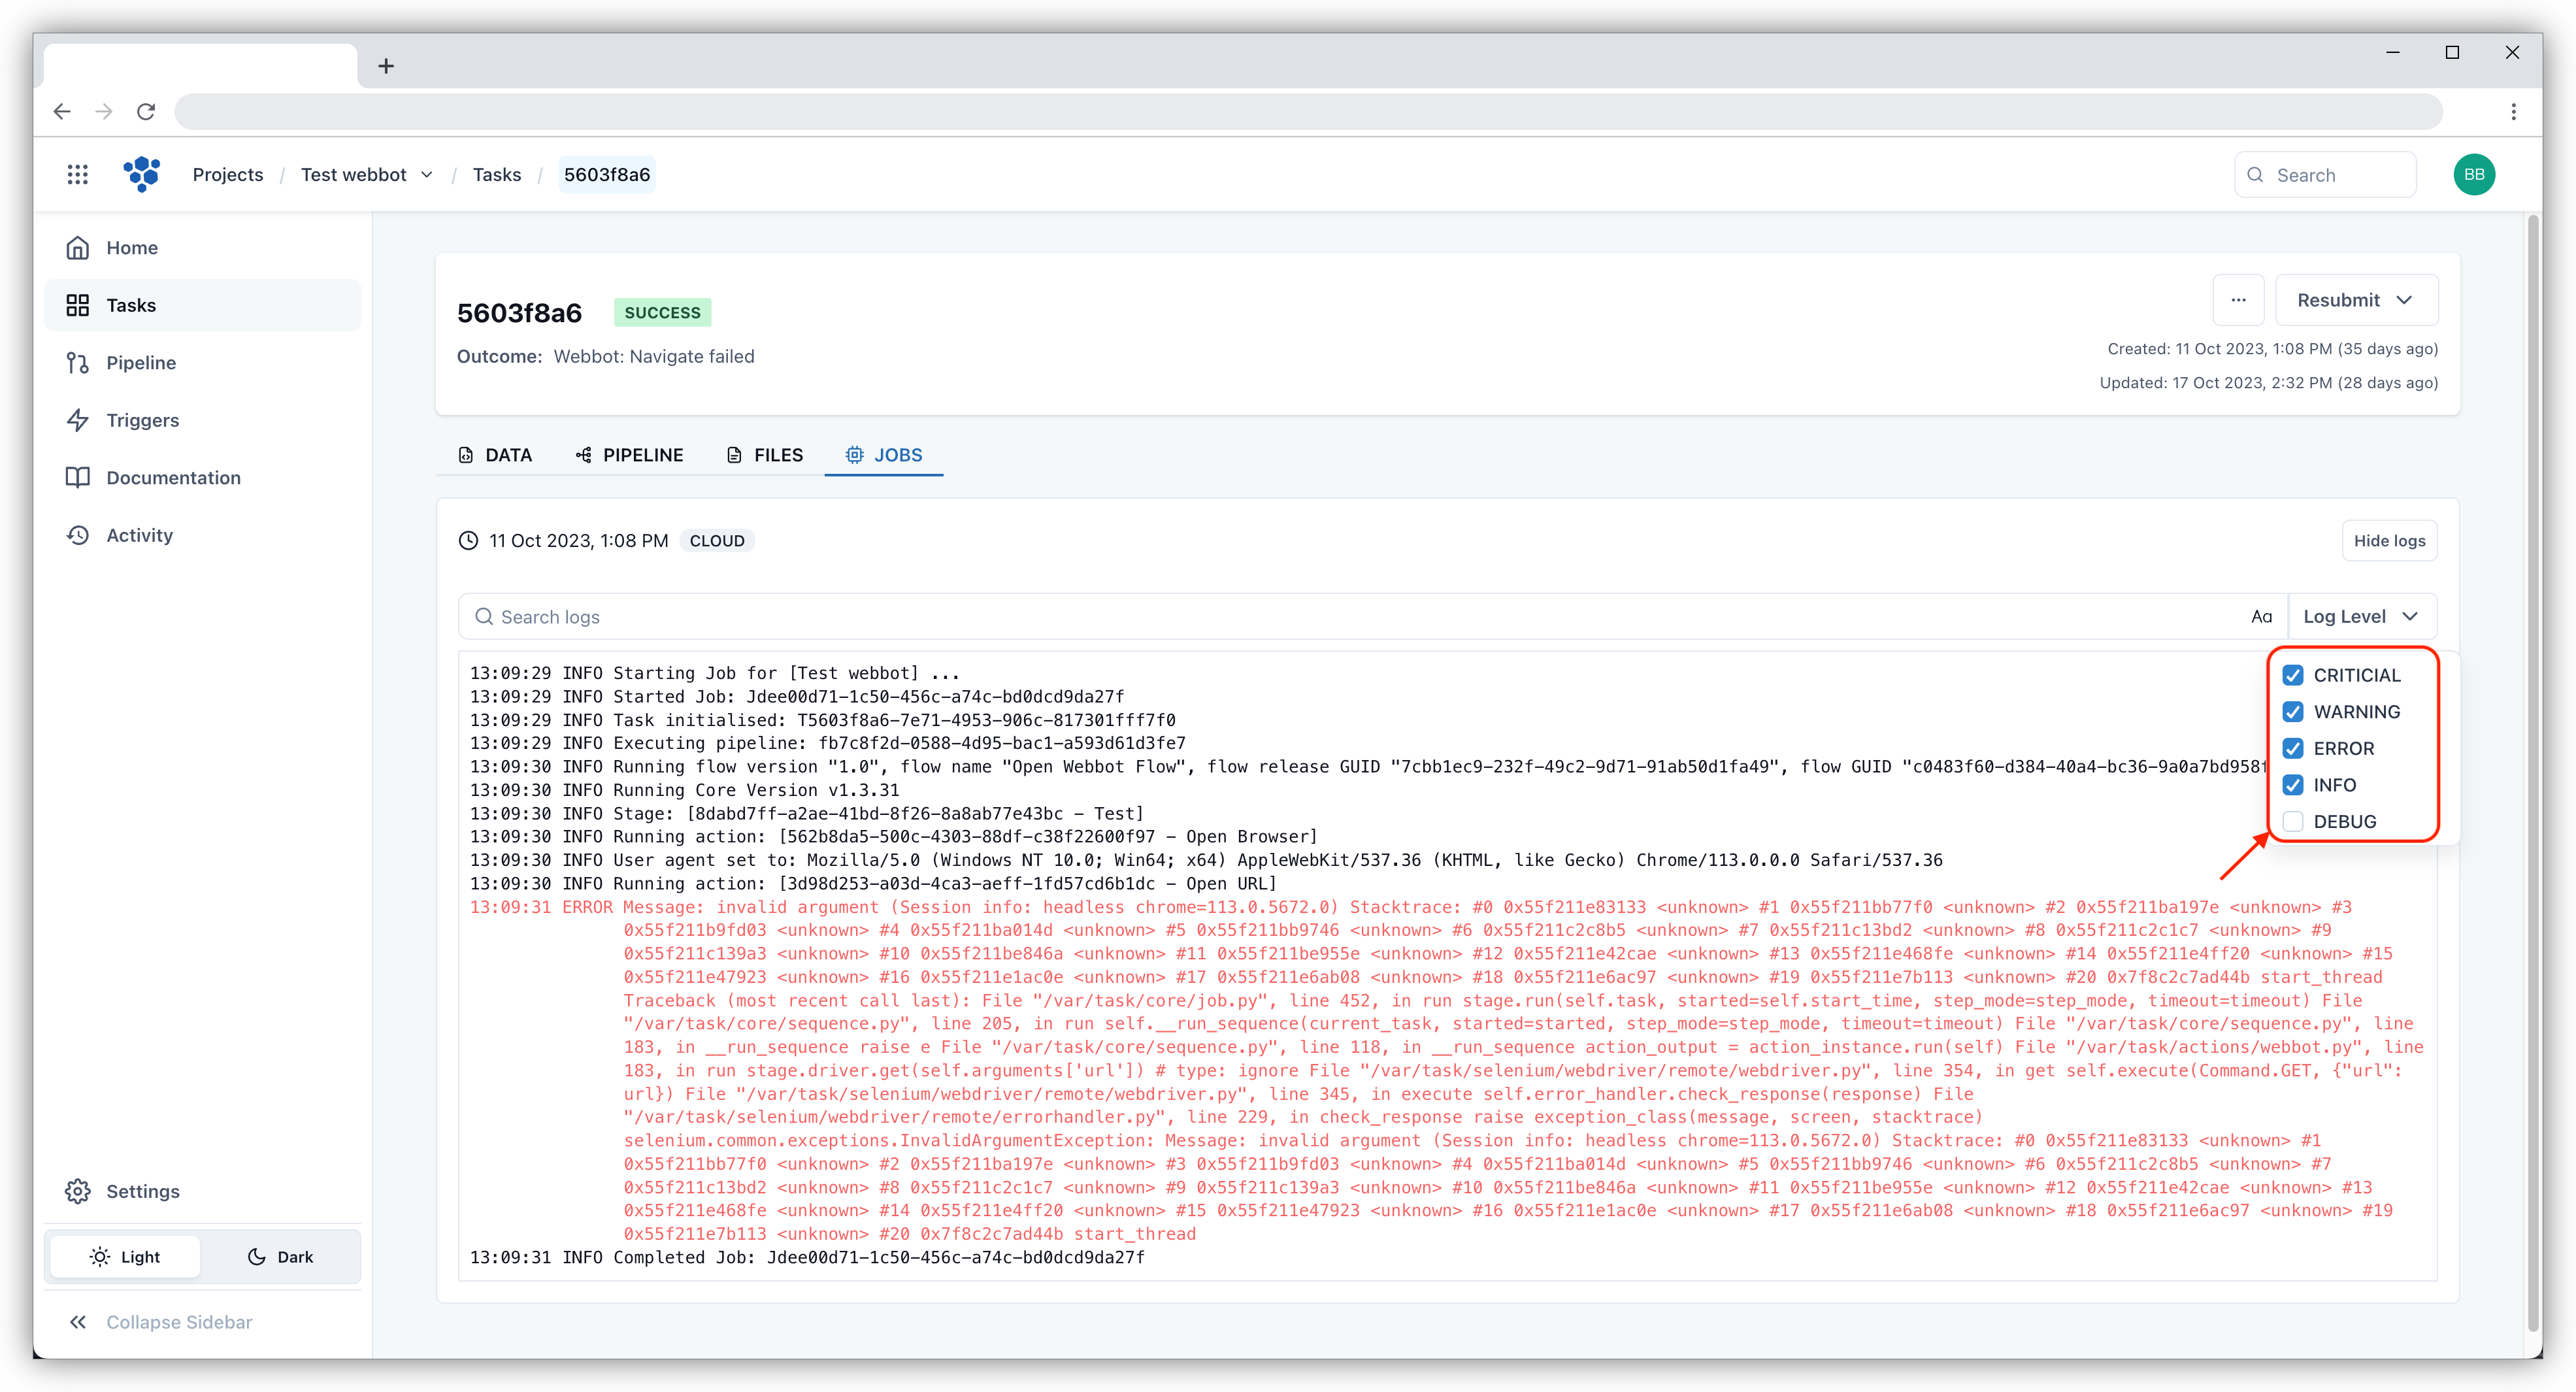Click the Activity history icon
This screenshot has width=2576, height=1392.
(x=78, y=535)
